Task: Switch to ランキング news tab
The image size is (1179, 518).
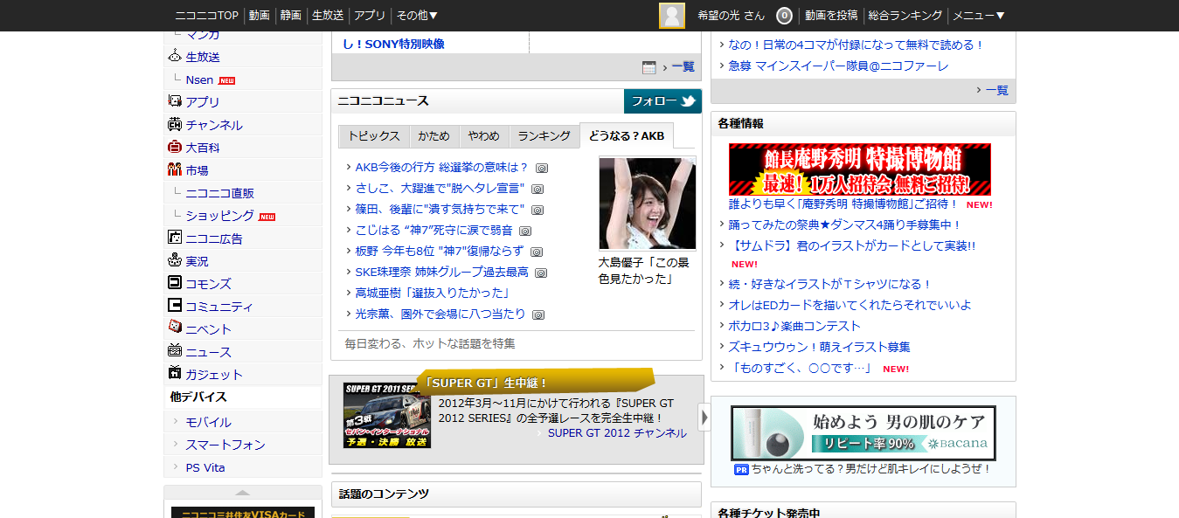Action: (544, 136)
